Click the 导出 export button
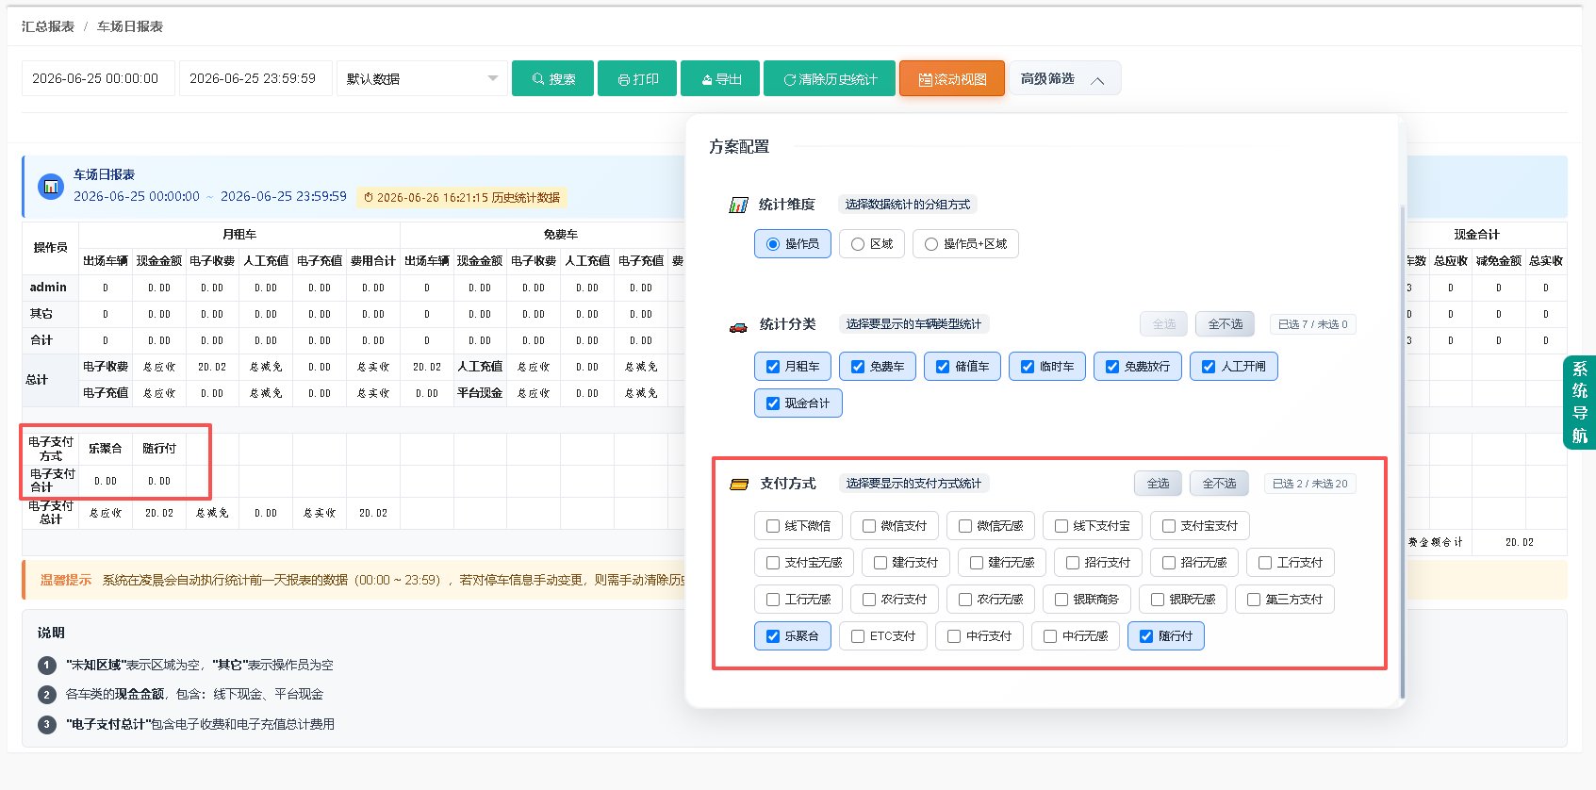The width and height of the screenshot is (1596, 790). 720,78
